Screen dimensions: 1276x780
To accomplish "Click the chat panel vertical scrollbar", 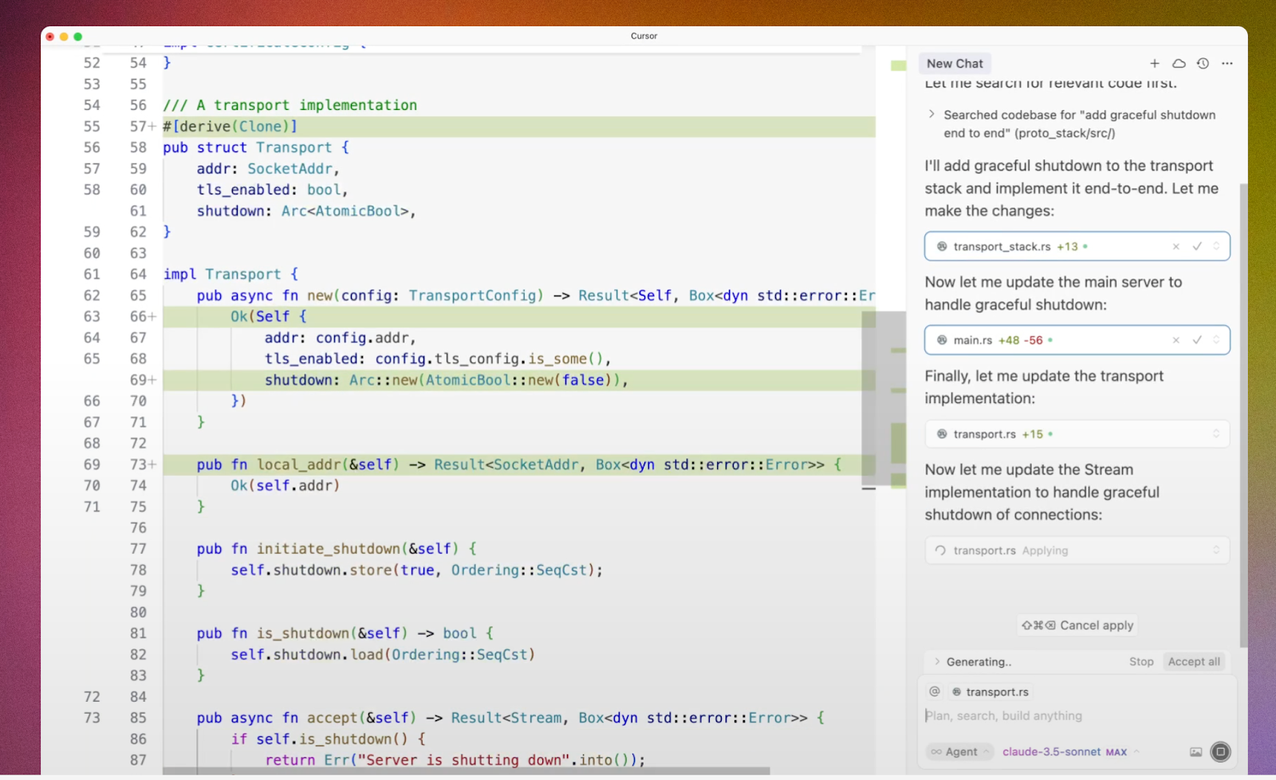I will click(1243, 414).
